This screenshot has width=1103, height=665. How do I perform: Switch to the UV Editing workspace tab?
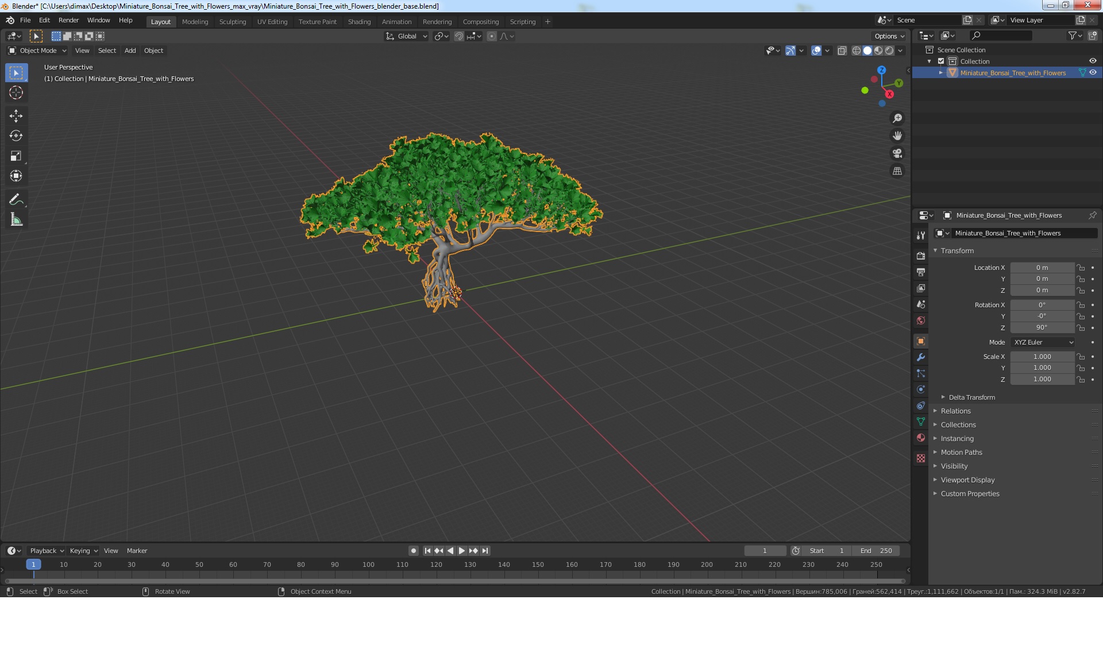272,22
